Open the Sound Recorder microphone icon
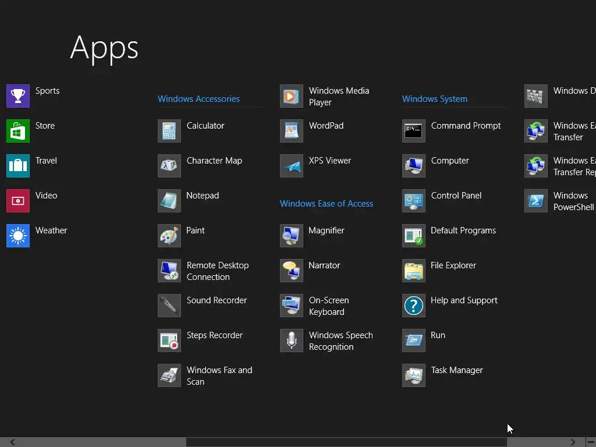Screen dimensions: 596x447 [169, 306]
